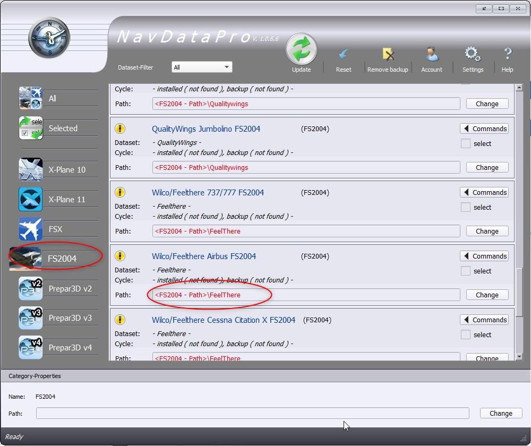Expand Commands for QualityWings Jumbolino FS2004
Viewport: 531px width, 446px height.
484,128
